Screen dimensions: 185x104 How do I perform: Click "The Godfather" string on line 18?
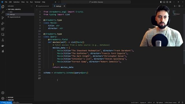(80, 53)
